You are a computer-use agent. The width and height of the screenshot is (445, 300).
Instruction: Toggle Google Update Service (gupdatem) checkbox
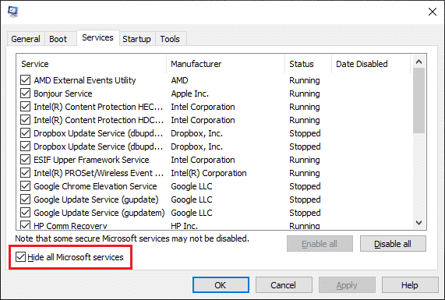(25, 213)
